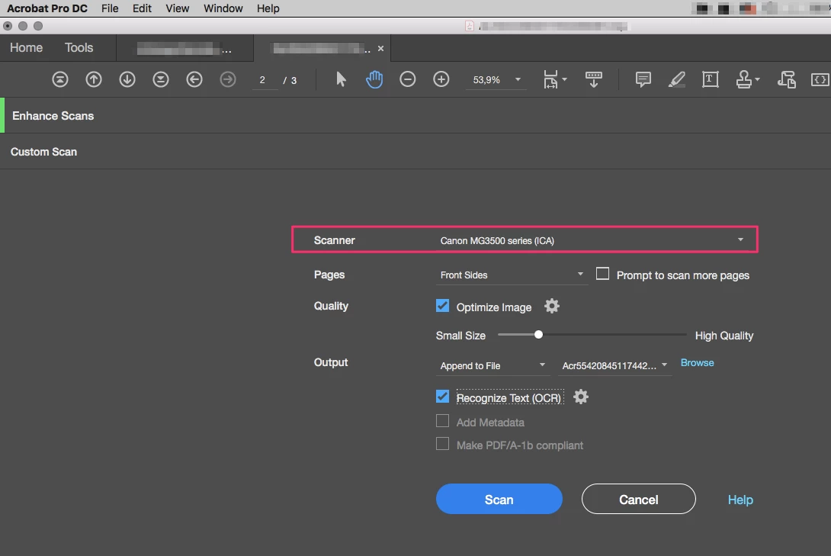Image resolution: width=831 pixels, height=556 pixels.
Task: Click the quality slider handle
Action: click(x=538, y=335)
